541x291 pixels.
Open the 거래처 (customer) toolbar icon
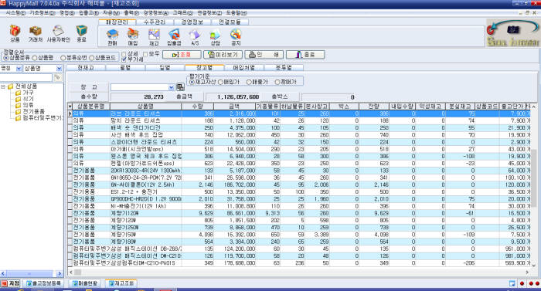pyautogui.click(x=36, y=32)
